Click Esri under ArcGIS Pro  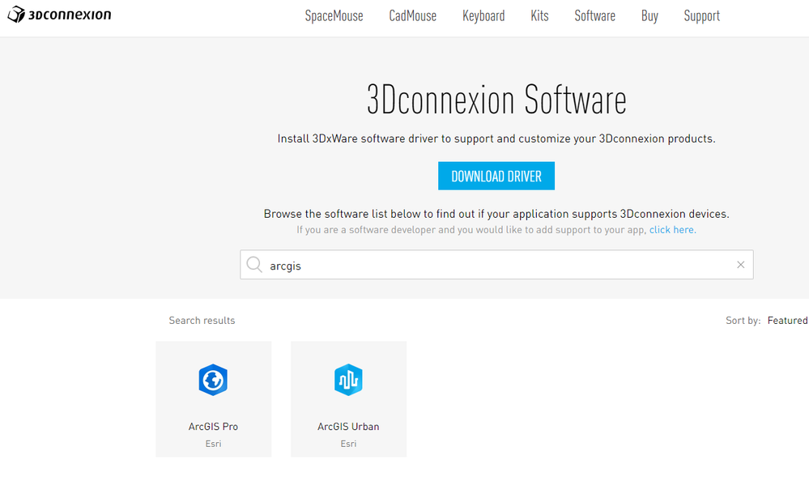[213, 444]
